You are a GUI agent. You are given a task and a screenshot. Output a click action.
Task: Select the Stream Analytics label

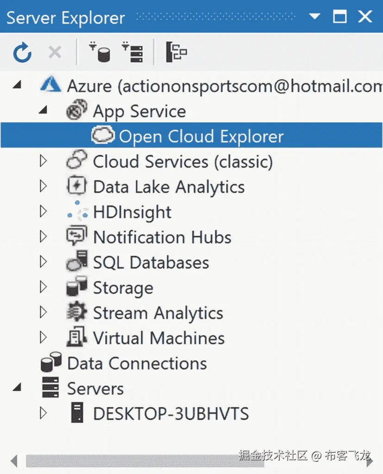click(158, 313)
